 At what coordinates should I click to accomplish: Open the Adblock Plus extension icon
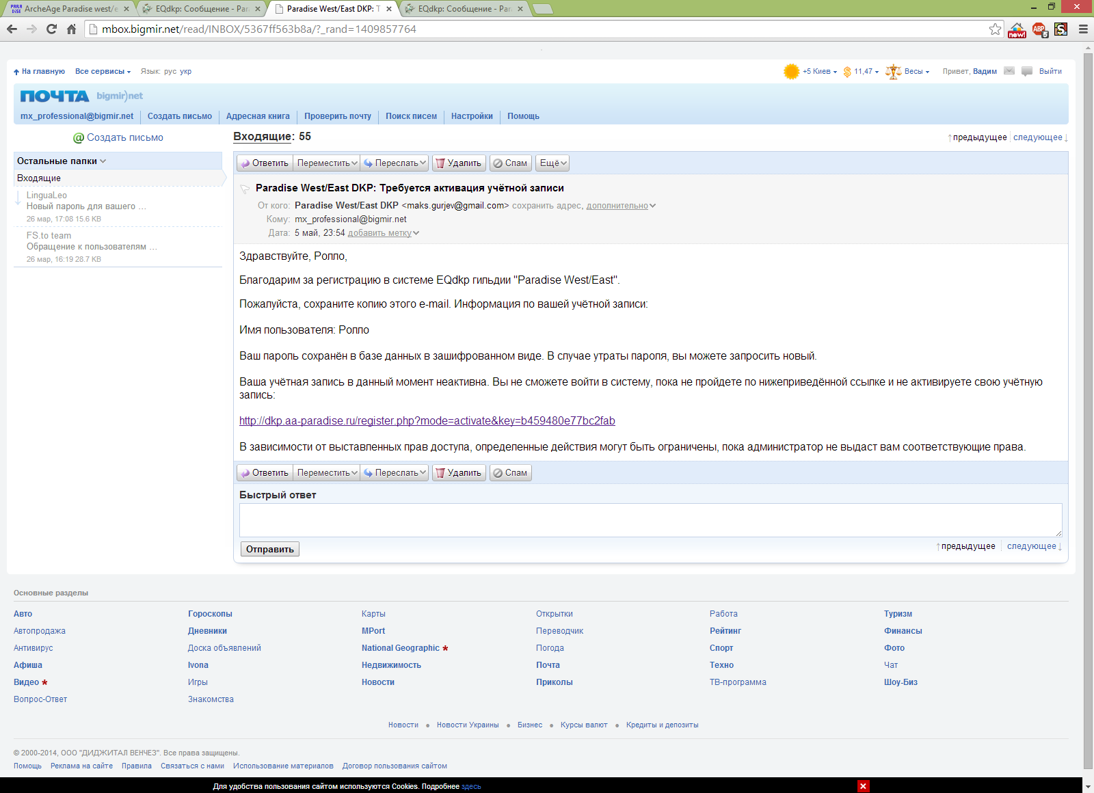pyautogui.click(x=1039, y=29)
